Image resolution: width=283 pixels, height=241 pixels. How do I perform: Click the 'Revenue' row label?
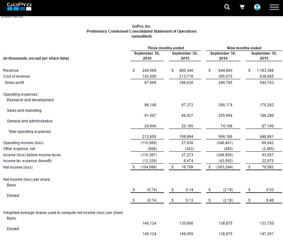pos(11,71)
